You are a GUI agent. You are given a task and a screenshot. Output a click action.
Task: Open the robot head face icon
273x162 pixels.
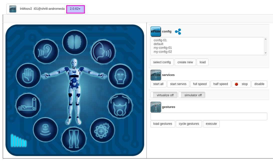click(x=120, y=76)
